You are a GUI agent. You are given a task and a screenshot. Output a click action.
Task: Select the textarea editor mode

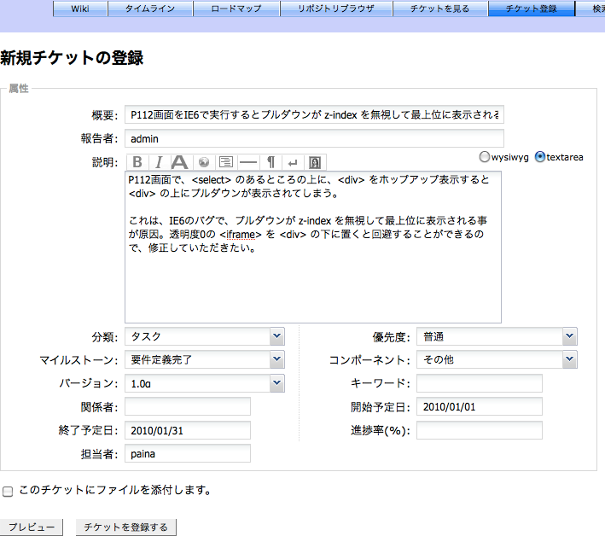point(539,157)
